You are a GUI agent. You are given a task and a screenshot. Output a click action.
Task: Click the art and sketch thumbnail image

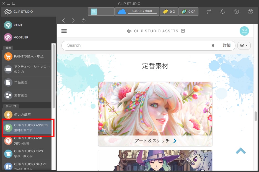coord(155,109)
